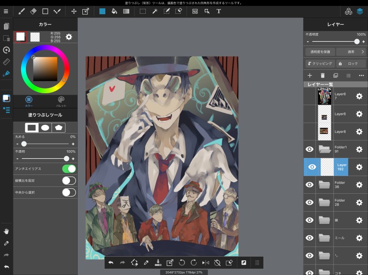
Task: Select the Eyedropper in left sidebar
Action: tap(6, 243)
